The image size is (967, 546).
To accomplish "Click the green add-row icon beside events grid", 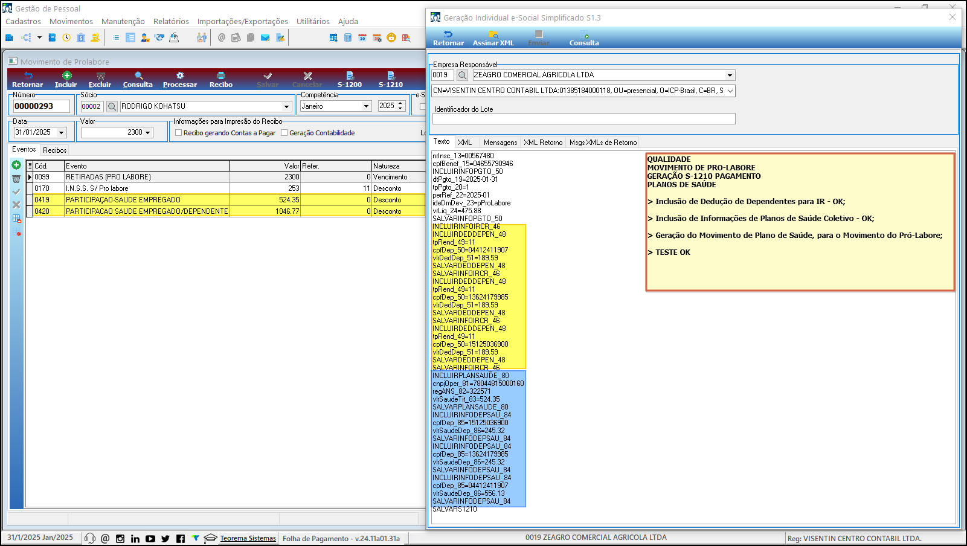I will tap(16, 165).
